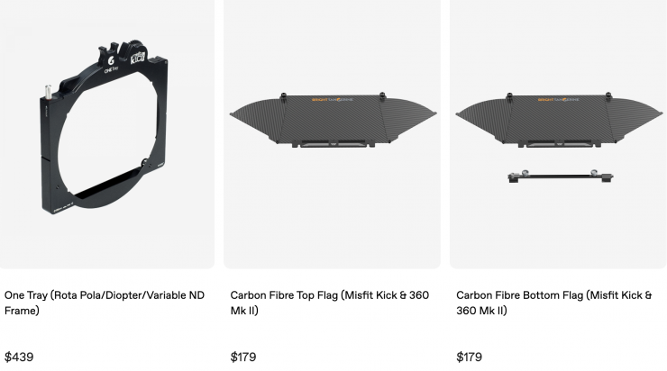Click the mounting bar below the Bottom Flag
The image size is (667, 371).
tap(556, 176)
